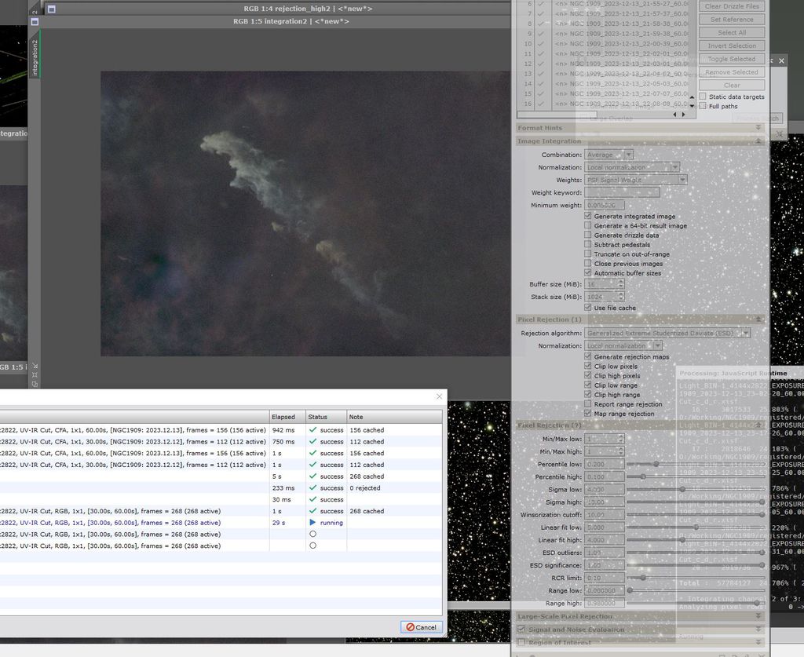Collapse the Pixel Rejection (1) section
804x657 pixels.
[x=758, y=319]
